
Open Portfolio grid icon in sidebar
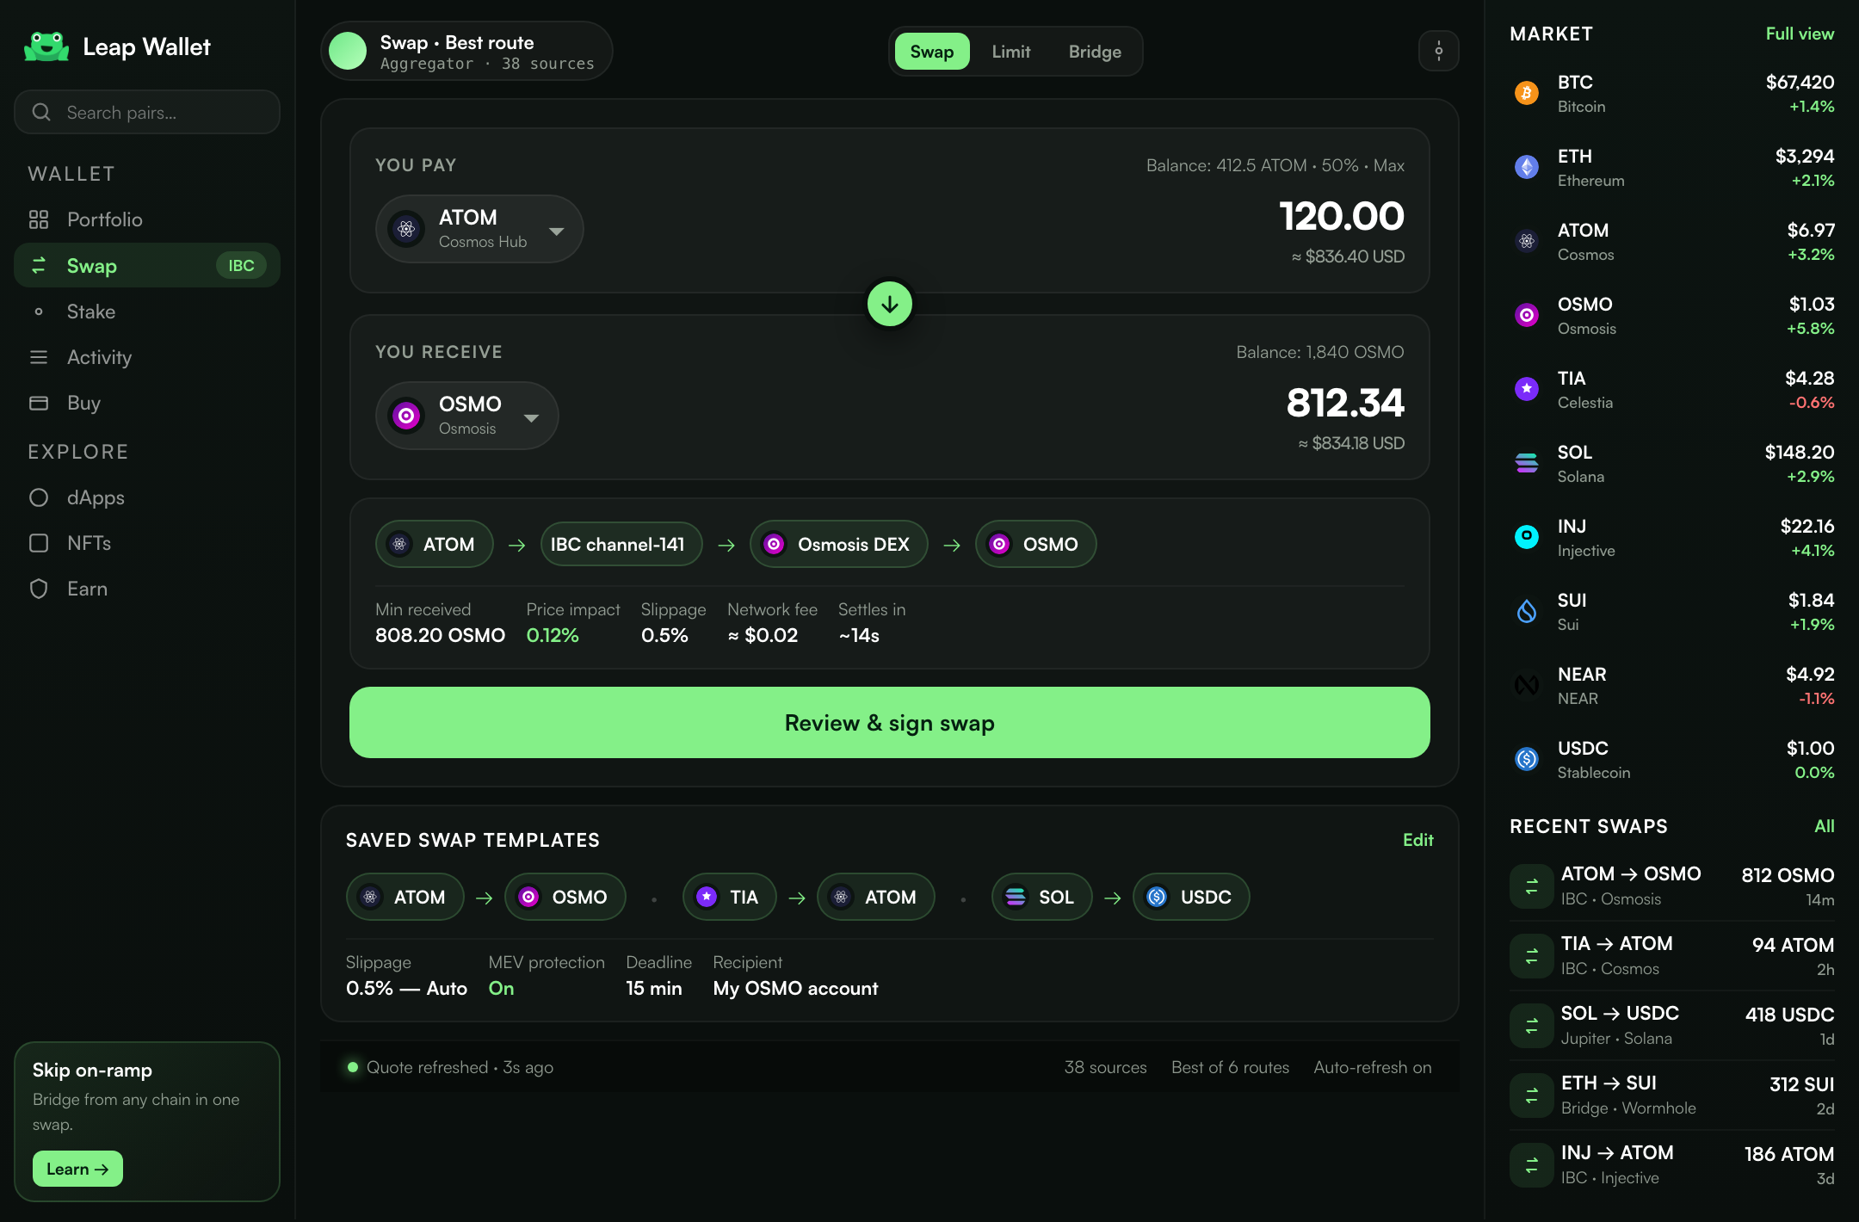click(39, 219)
